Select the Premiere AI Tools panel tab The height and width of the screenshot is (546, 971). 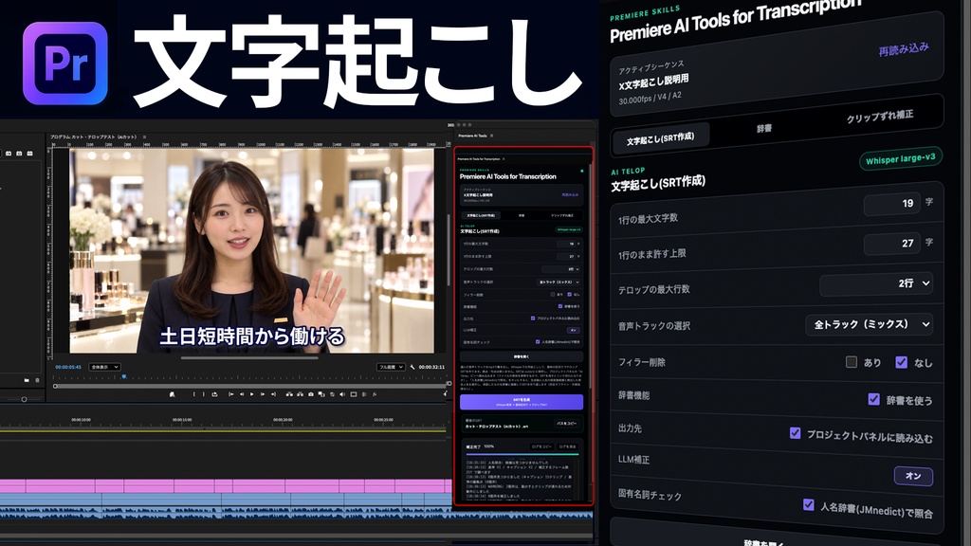[472, 136]
